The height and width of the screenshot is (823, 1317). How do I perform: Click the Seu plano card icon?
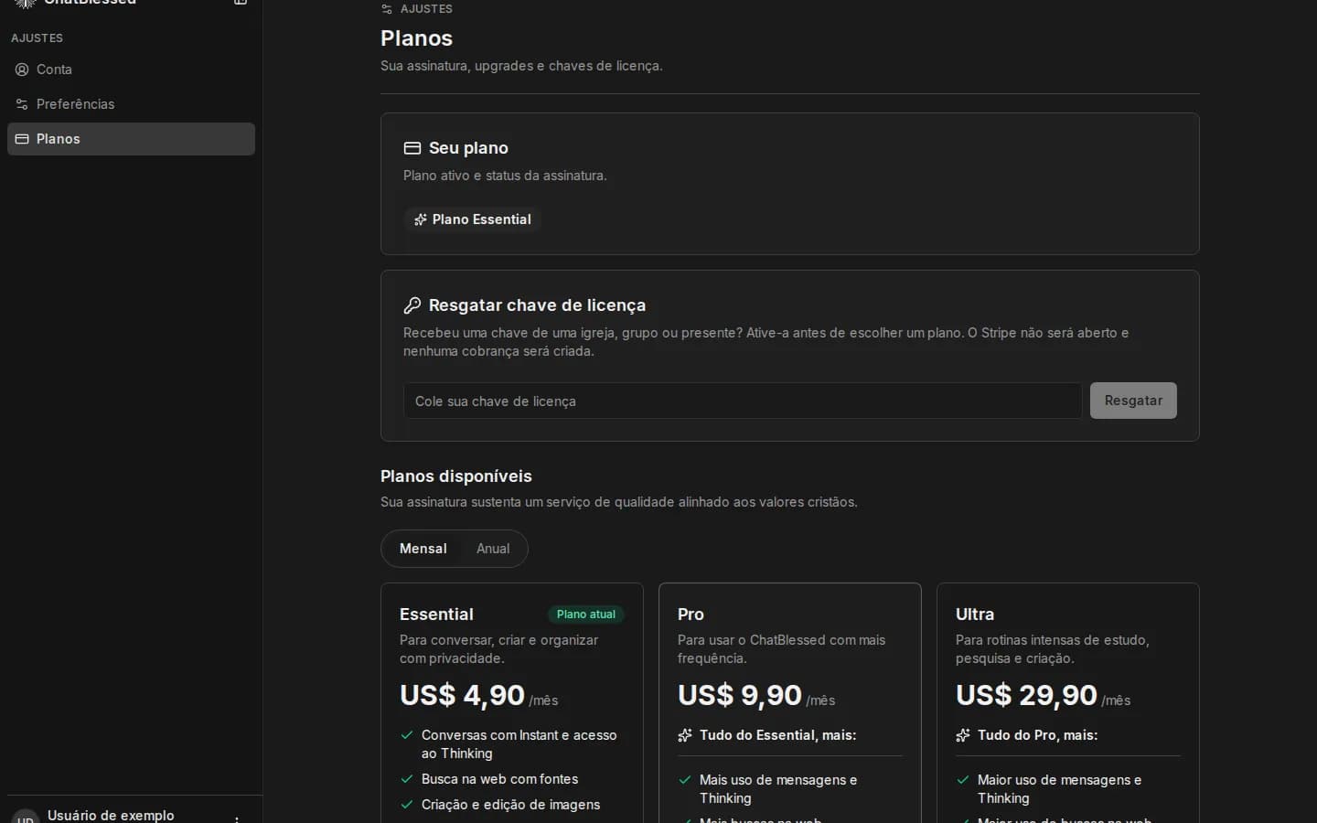(412, 148)
